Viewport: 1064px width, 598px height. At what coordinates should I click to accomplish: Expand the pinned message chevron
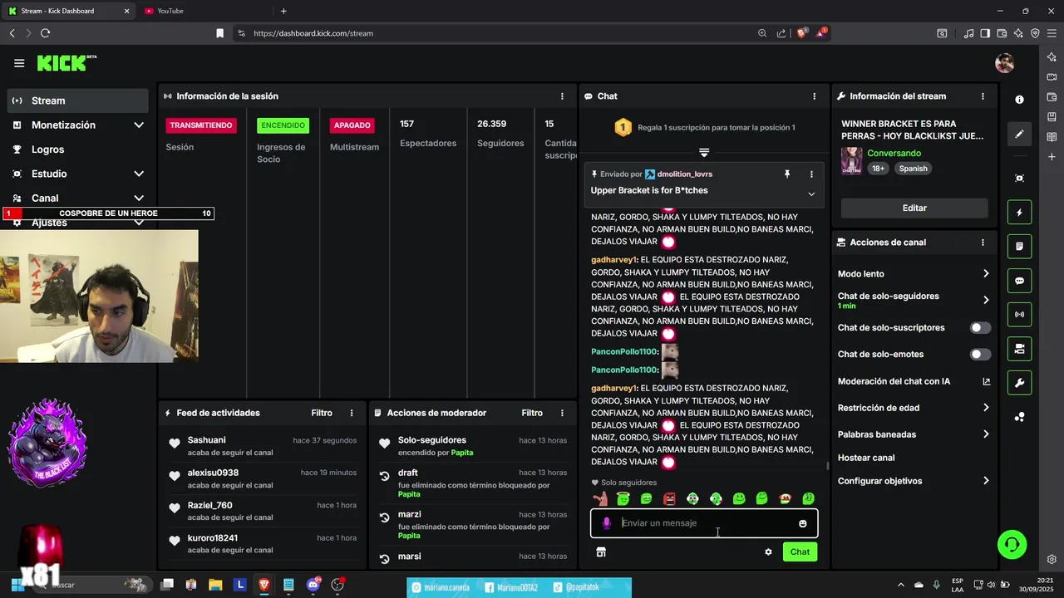click(811, 194)
